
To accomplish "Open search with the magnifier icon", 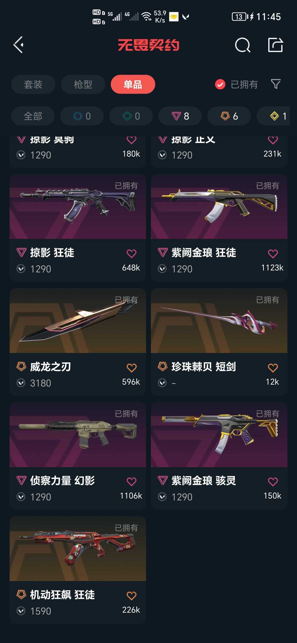I will [243, 45].
